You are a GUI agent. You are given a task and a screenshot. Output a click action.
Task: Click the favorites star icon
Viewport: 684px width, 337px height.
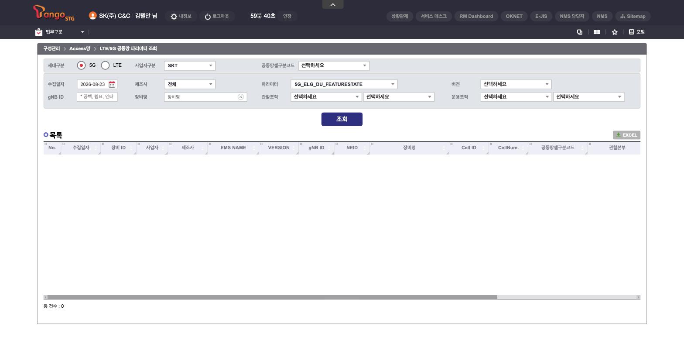[x=615, y=32]
